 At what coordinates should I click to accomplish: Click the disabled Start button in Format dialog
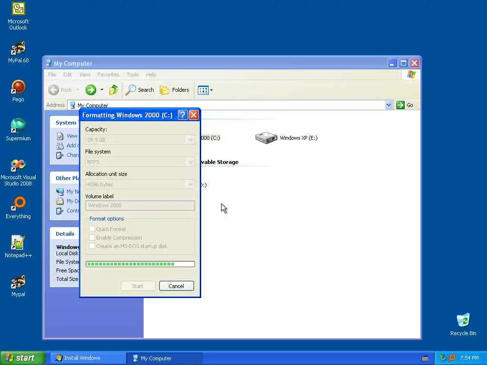(x=137, y=286)
